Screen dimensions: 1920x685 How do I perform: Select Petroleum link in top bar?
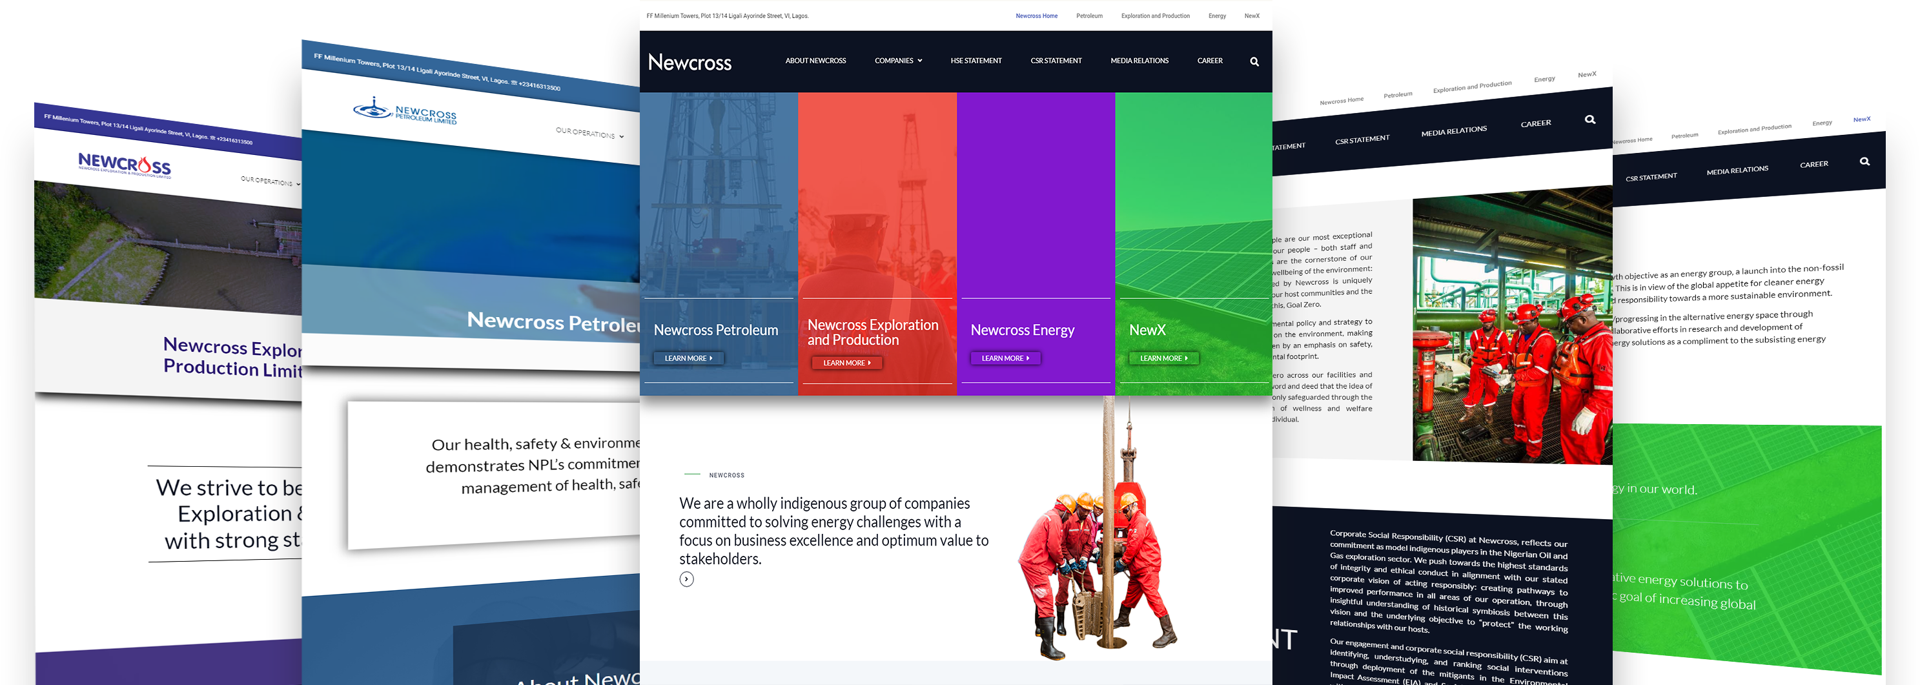pos(1089,15)
